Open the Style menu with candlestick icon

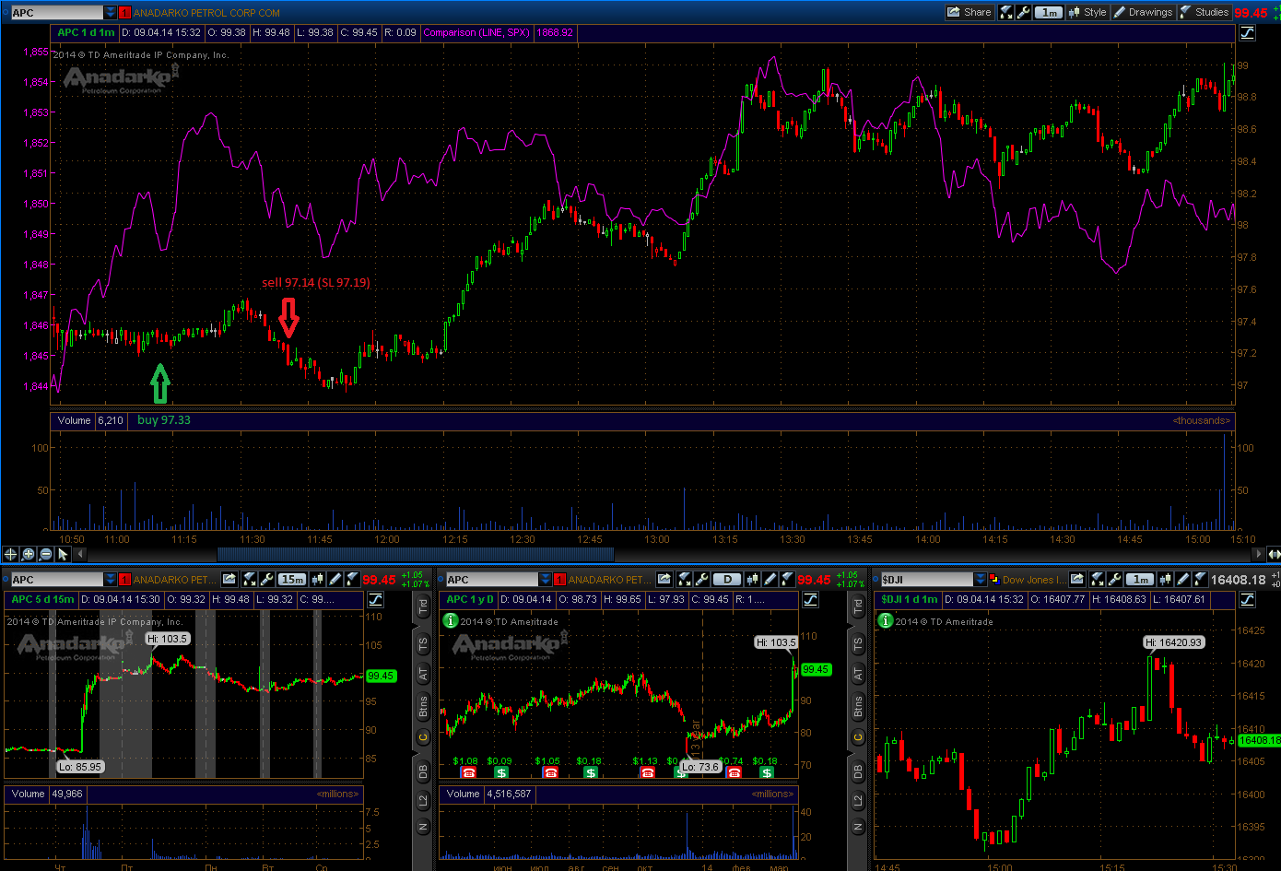(x=1087, y=12)
